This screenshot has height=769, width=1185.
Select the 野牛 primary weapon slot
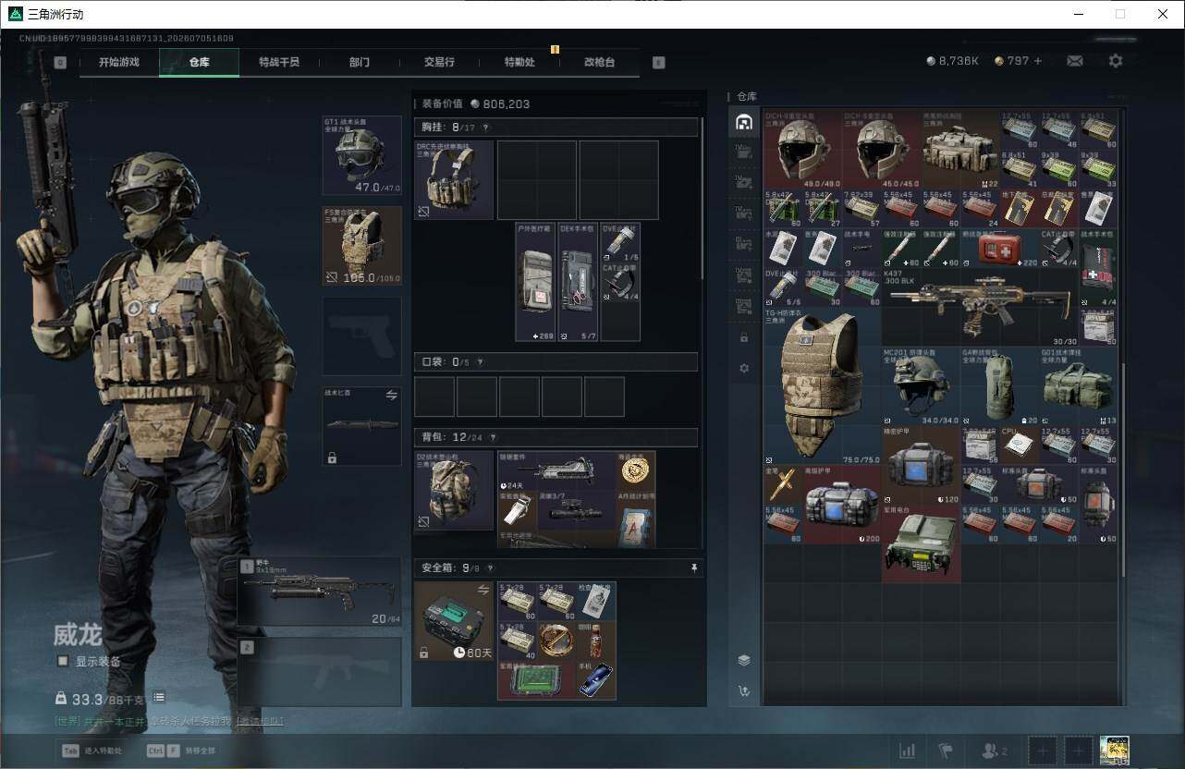[320, 592]
